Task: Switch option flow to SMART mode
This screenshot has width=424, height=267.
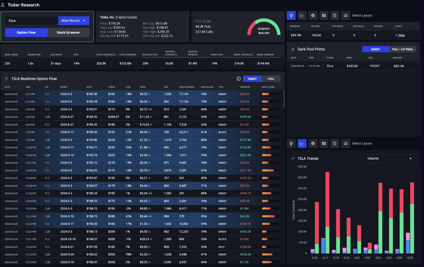Action: (252, 79)
